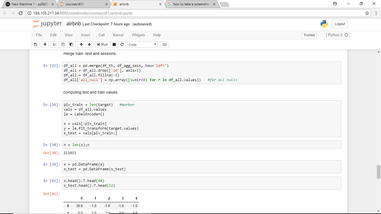
Task: Cut selected cells with scissors icon
Action: click(55, 45)
